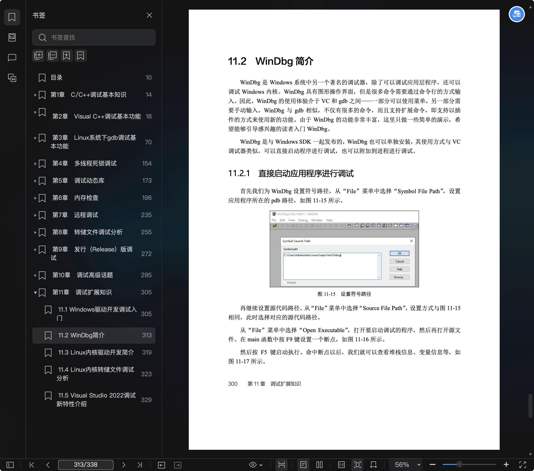Image resolution: width=534 pixels, height=471 pixels.
Task: Expand 第1章 C/C++调试基本知识
Action: [35, 95]
